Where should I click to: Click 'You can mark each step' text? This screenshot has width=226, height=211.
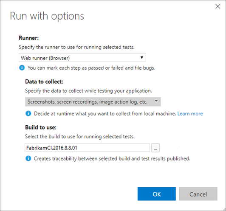[91, 68]
